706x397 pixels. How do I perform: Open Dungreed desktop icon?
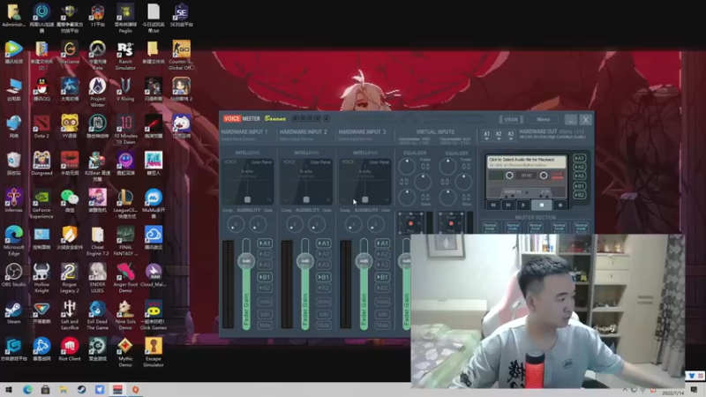click(x=41, y=164)
